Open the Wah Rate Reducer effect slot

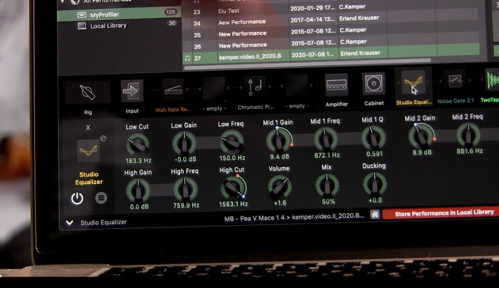173,89
